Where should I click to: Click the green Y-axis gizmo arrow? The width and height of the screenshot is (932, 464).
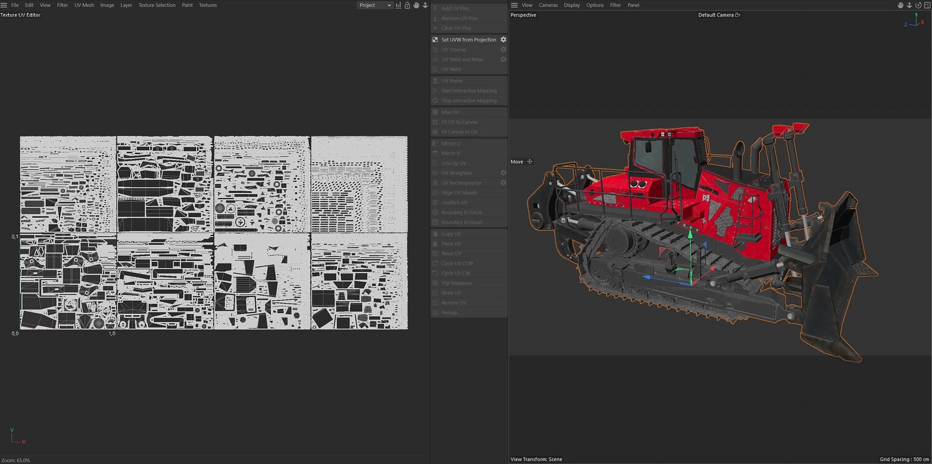pyautogui.click(x=690, y=235)
